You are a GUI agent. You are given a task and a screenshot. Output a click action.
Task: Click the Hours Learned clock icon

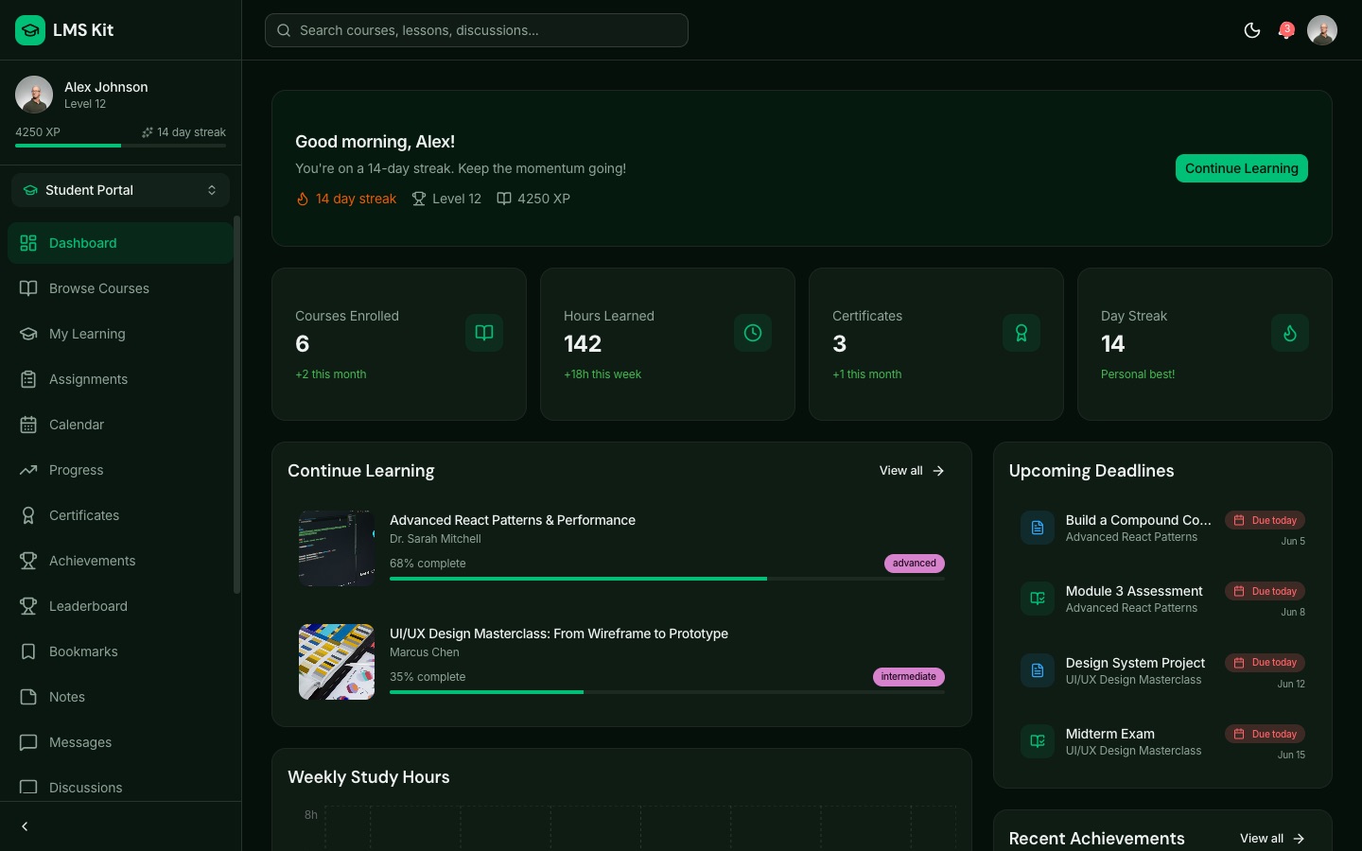pos(753,333)
